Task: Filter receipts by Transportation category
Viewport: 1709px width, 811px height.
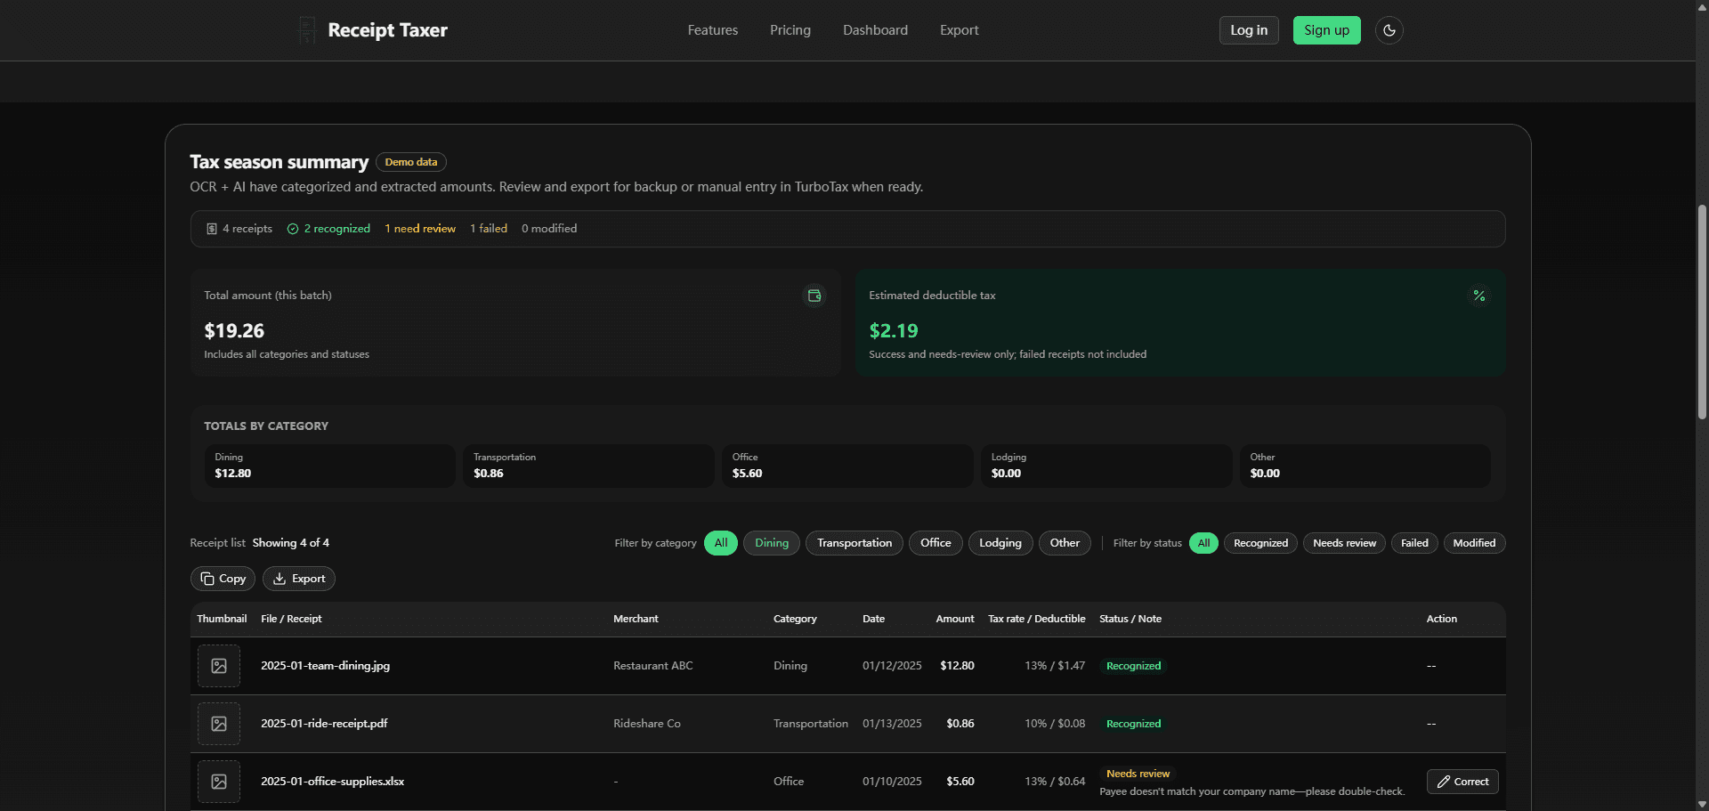Action: pos(854,543)
